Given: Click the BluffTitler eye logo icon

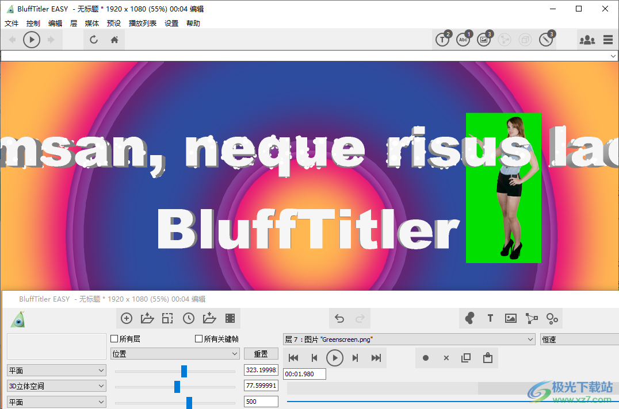Looking at the screenshot, I should pyautogui.click(x=18, y=319).
